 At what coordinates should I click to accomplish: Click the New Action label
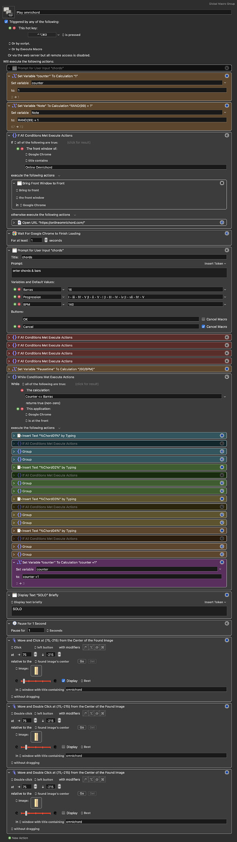pos(20,838)
